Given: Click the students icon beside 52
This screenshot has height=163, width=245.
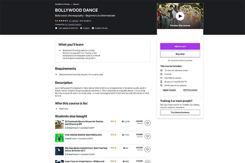Looking at the screenshot, I should coord(124,148).
